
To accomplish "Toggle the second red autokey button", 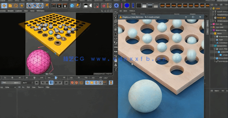I will pyautogui.click(x=77, y=83).
